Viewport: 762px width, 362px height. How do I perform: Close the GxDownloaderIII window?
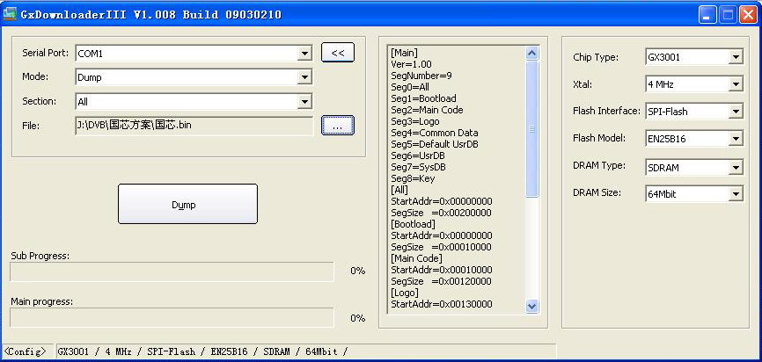tap(748, 15)
